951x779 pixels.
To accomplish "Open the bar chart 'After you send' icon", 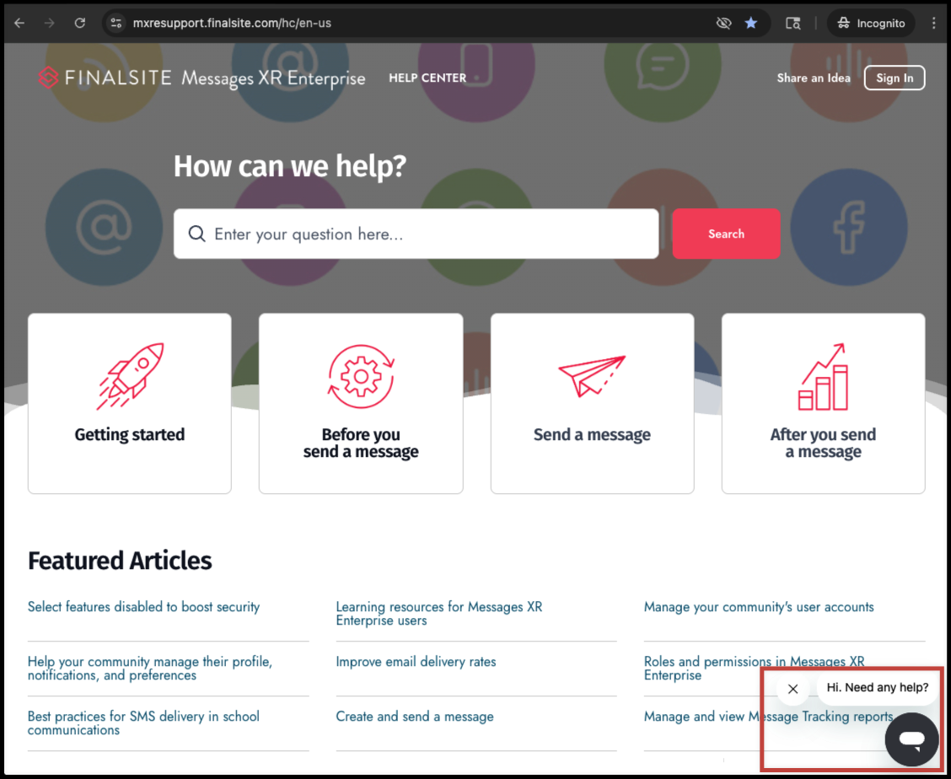I will (823, 377).
